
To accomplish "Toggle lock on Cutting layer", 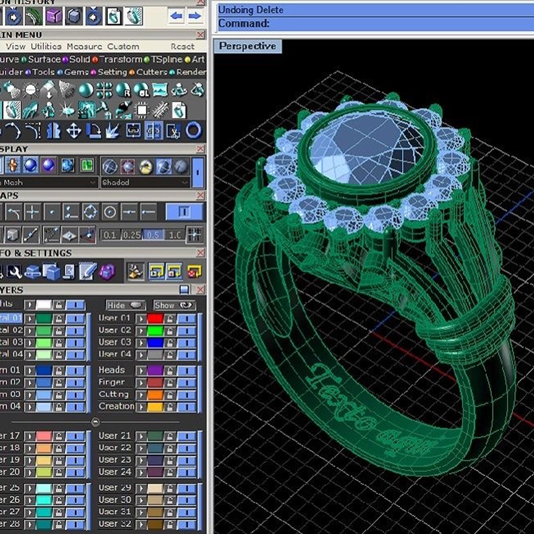I will pos(169,395).
